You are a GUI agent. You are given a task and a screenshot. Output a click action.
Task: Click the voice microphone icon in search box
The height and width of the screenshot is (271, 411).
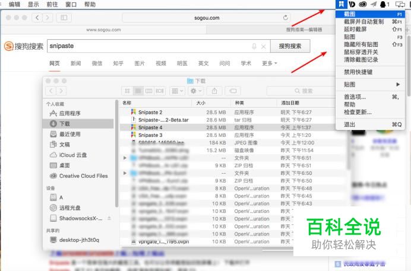pos(254,46)
